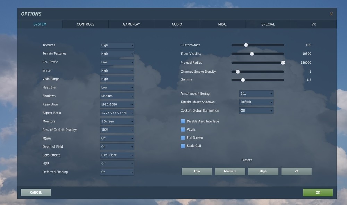Apply the Medium preset

[x=230, y=171]
